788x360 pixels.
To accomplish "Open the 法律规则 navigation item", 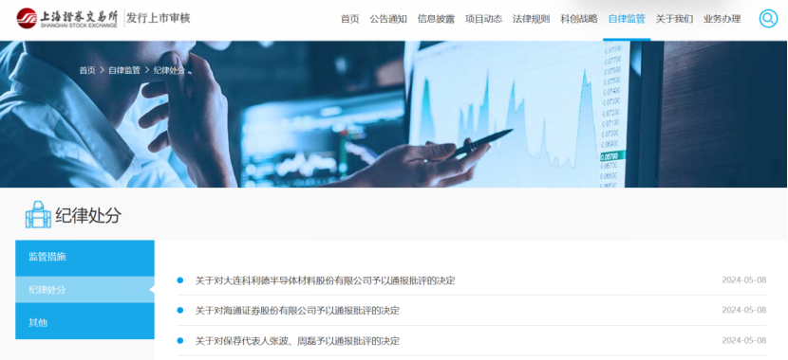I will click(532, 19).
